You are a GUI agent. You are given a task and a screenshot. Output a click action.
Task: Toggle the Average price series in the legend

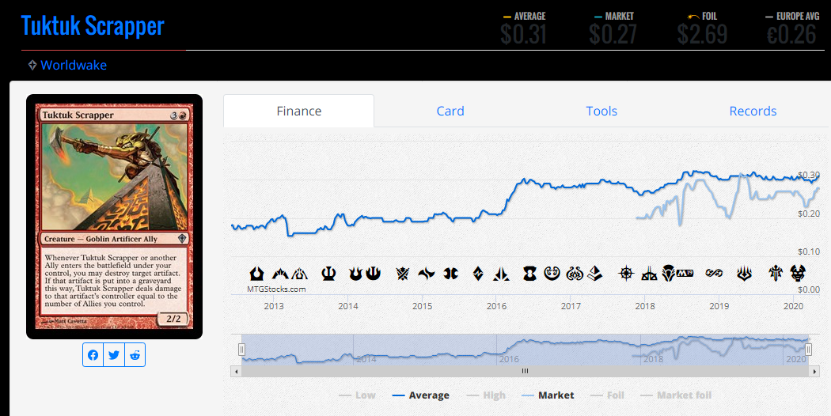pyautogui.click(x=421, y=395)
